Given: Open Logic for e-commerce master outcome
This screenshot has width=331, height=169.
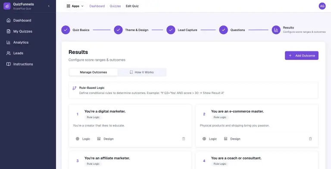Looking at the screenshot, I should (x=209, y=139).
